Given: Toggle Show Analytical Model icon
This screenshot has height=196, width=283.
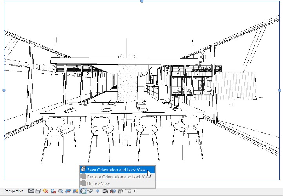Looking at the screenshot, I should 112,191.
